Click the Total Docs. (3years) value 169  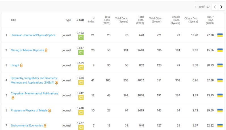[x=126, y=96]
